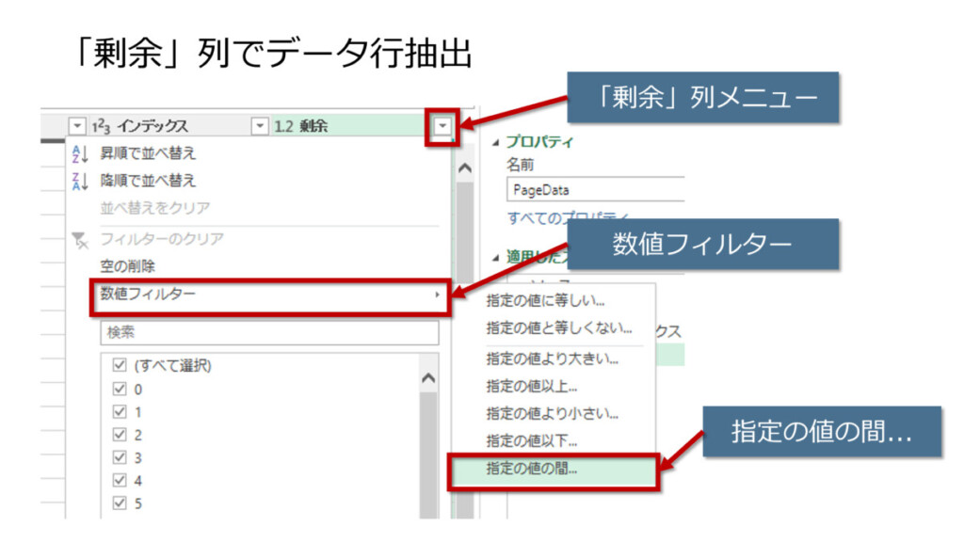Collapse the 適用したステップ section triangle

[497, 256]
